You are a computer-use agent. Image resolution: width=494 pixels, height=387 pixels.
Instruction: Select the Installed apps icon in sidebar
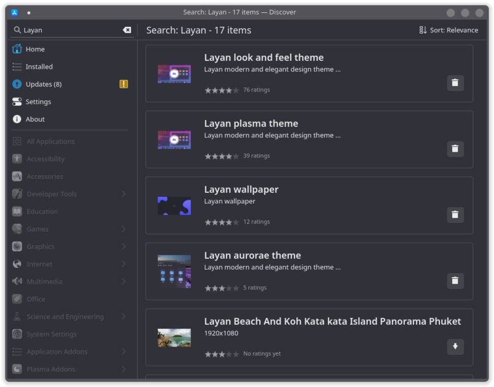click(17, 66)
